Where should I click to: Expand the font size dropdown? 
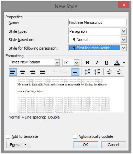pos(76,62)
